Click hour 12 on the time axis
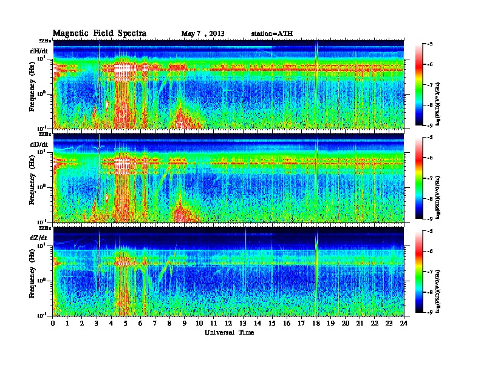 (228, 323)
